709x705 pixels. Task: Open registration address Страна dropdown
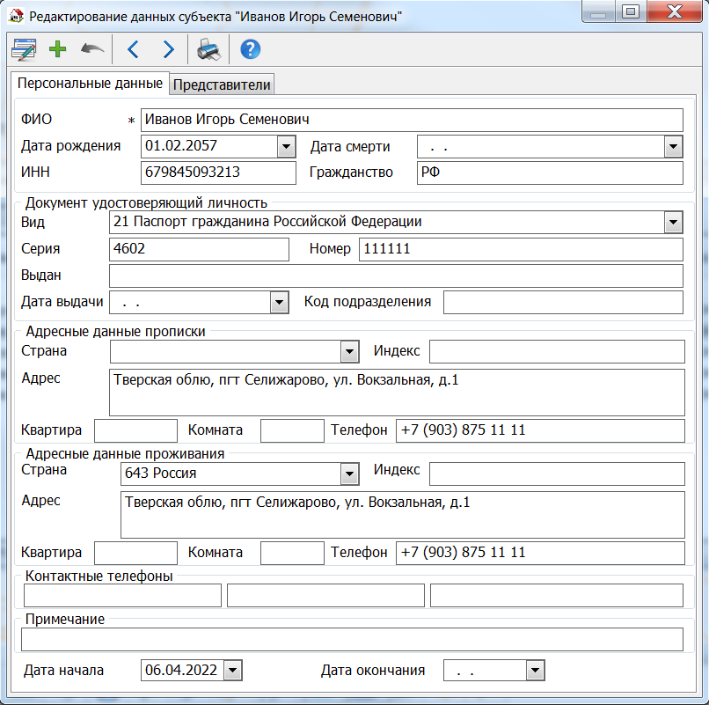349,352
